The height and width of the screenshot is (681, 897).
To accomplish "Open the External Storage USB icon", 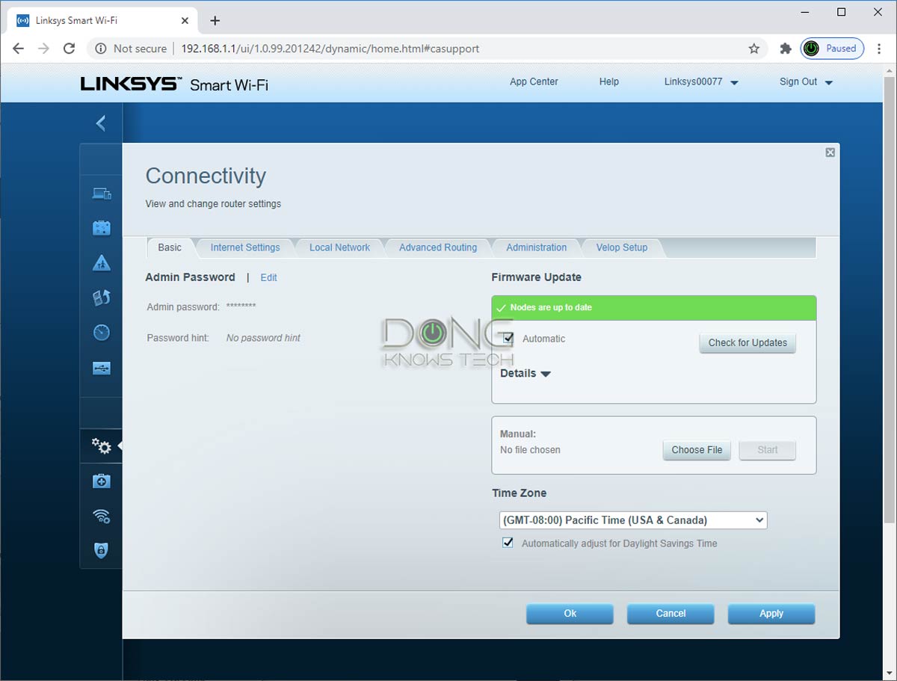I will (x=101, y=368).
